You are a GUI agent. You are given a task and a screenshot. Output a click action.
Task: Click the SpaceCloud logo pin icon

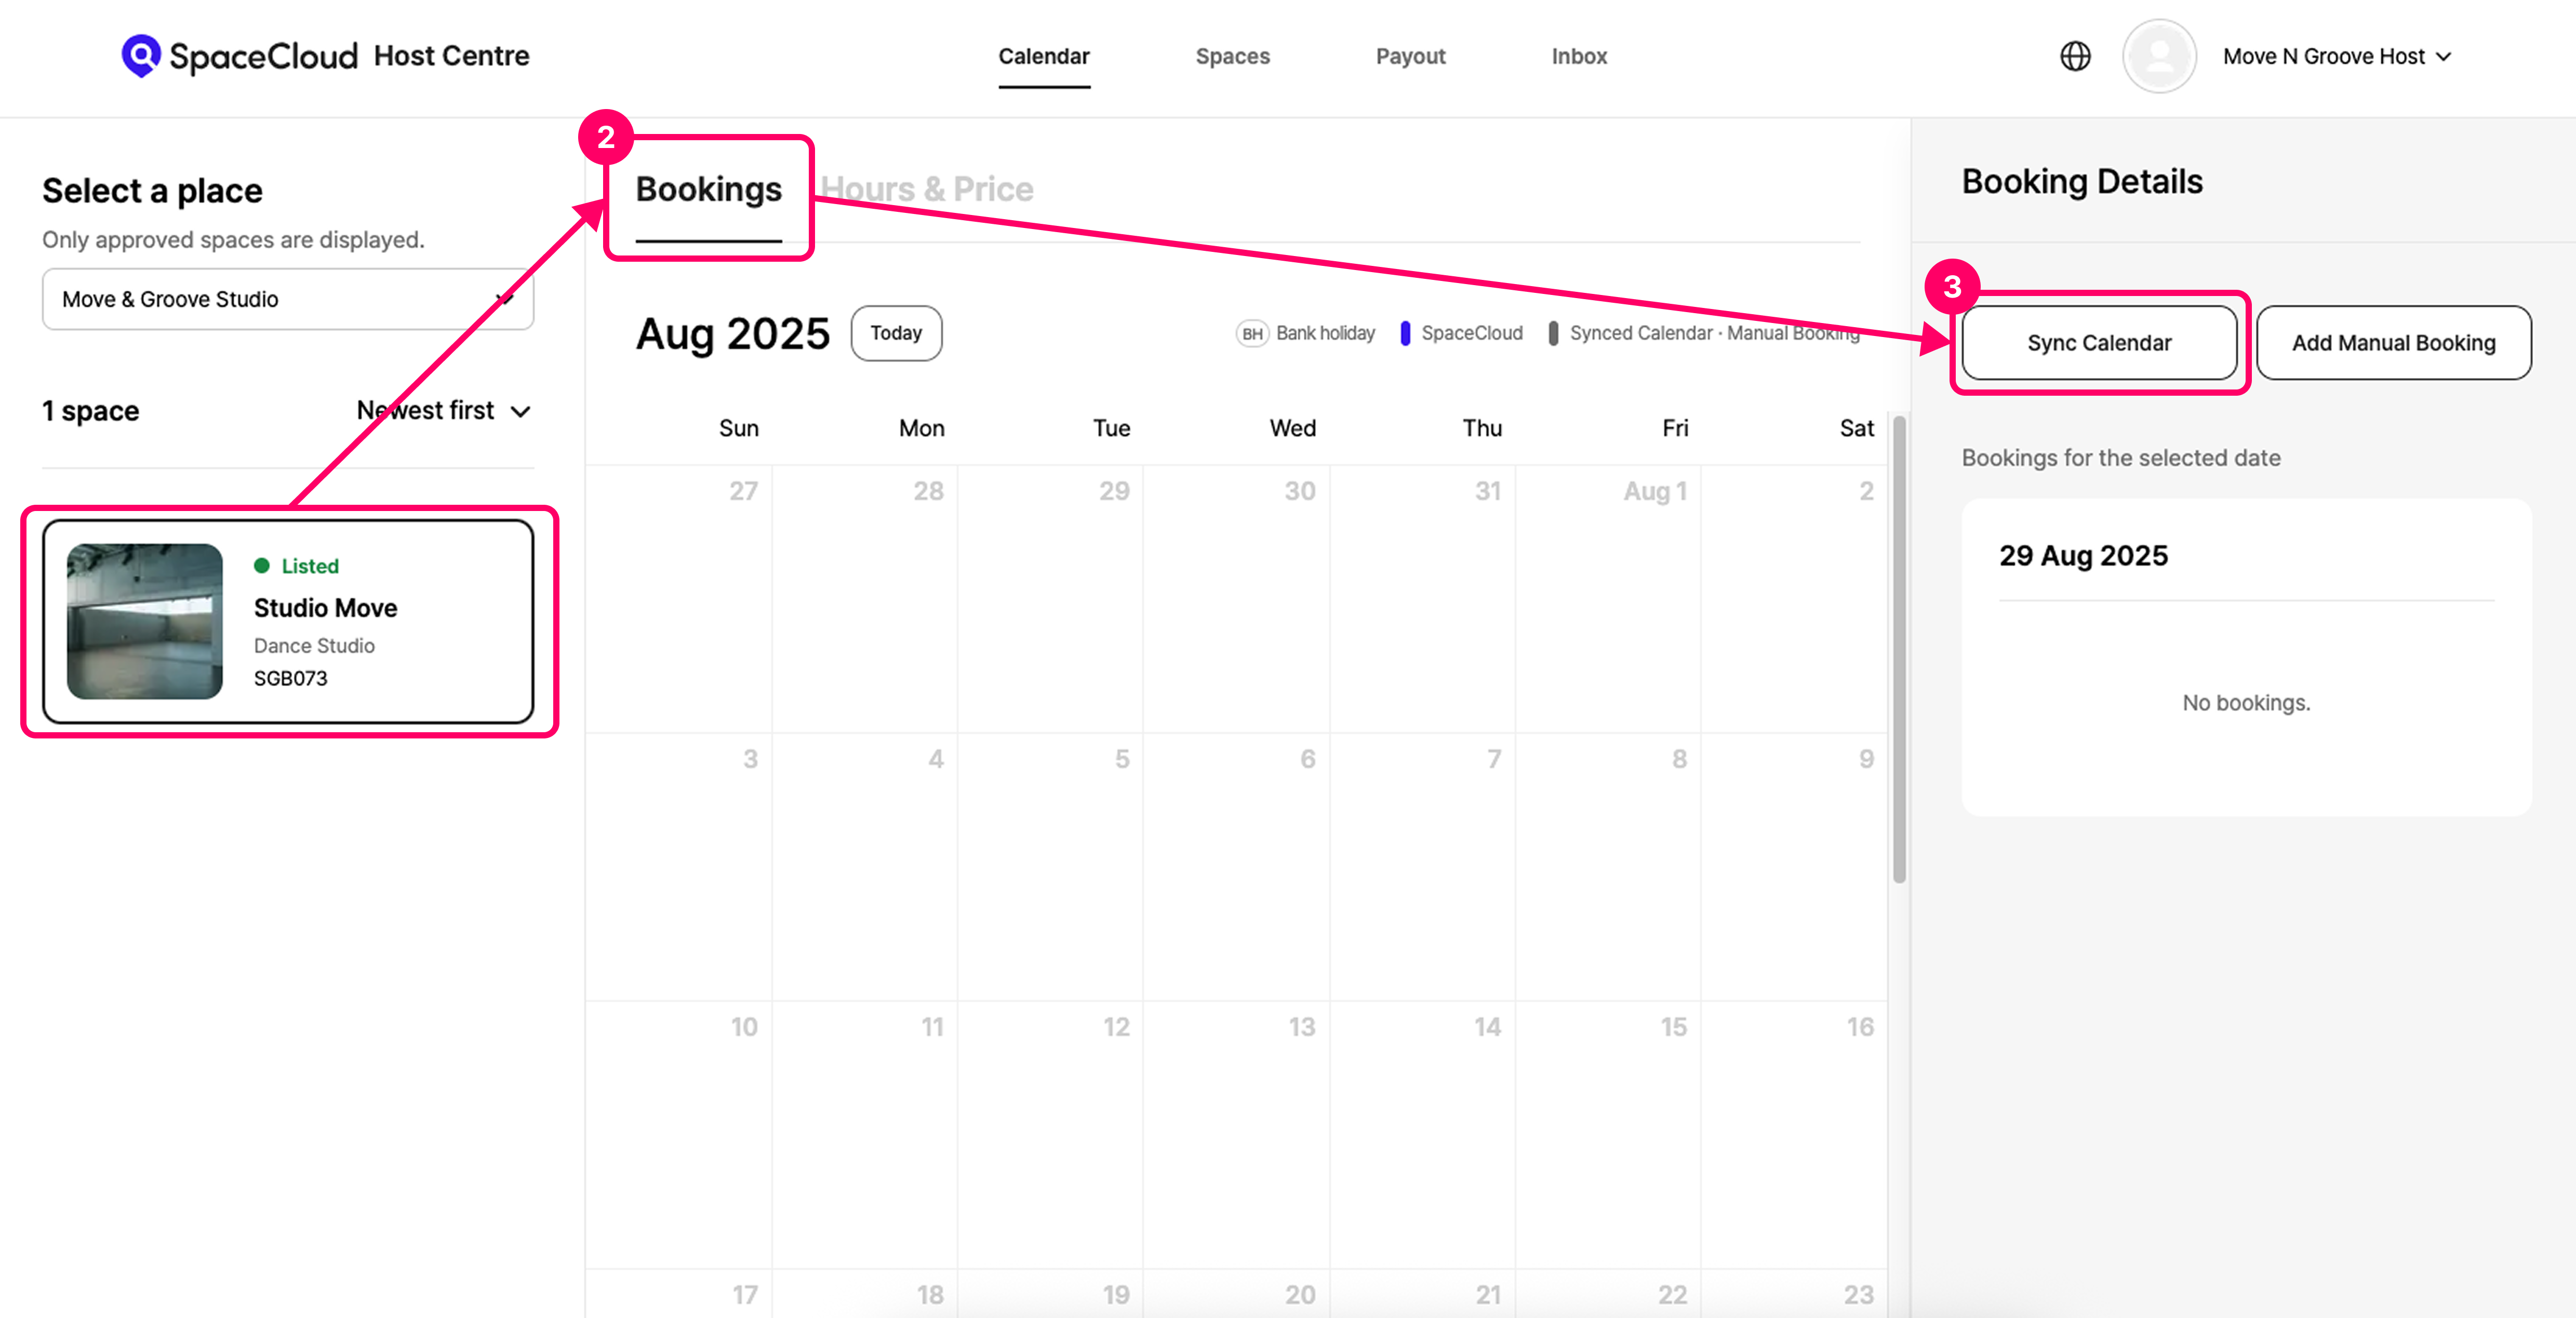pyautogui.click(x=141, y=55)
